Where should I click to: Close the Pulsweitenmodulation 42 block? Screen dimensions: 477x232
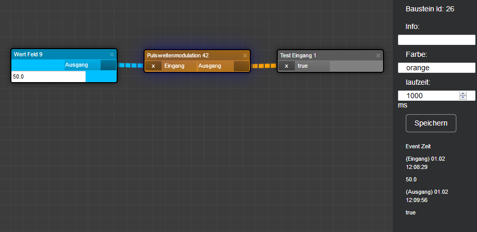tap(245, 55)
